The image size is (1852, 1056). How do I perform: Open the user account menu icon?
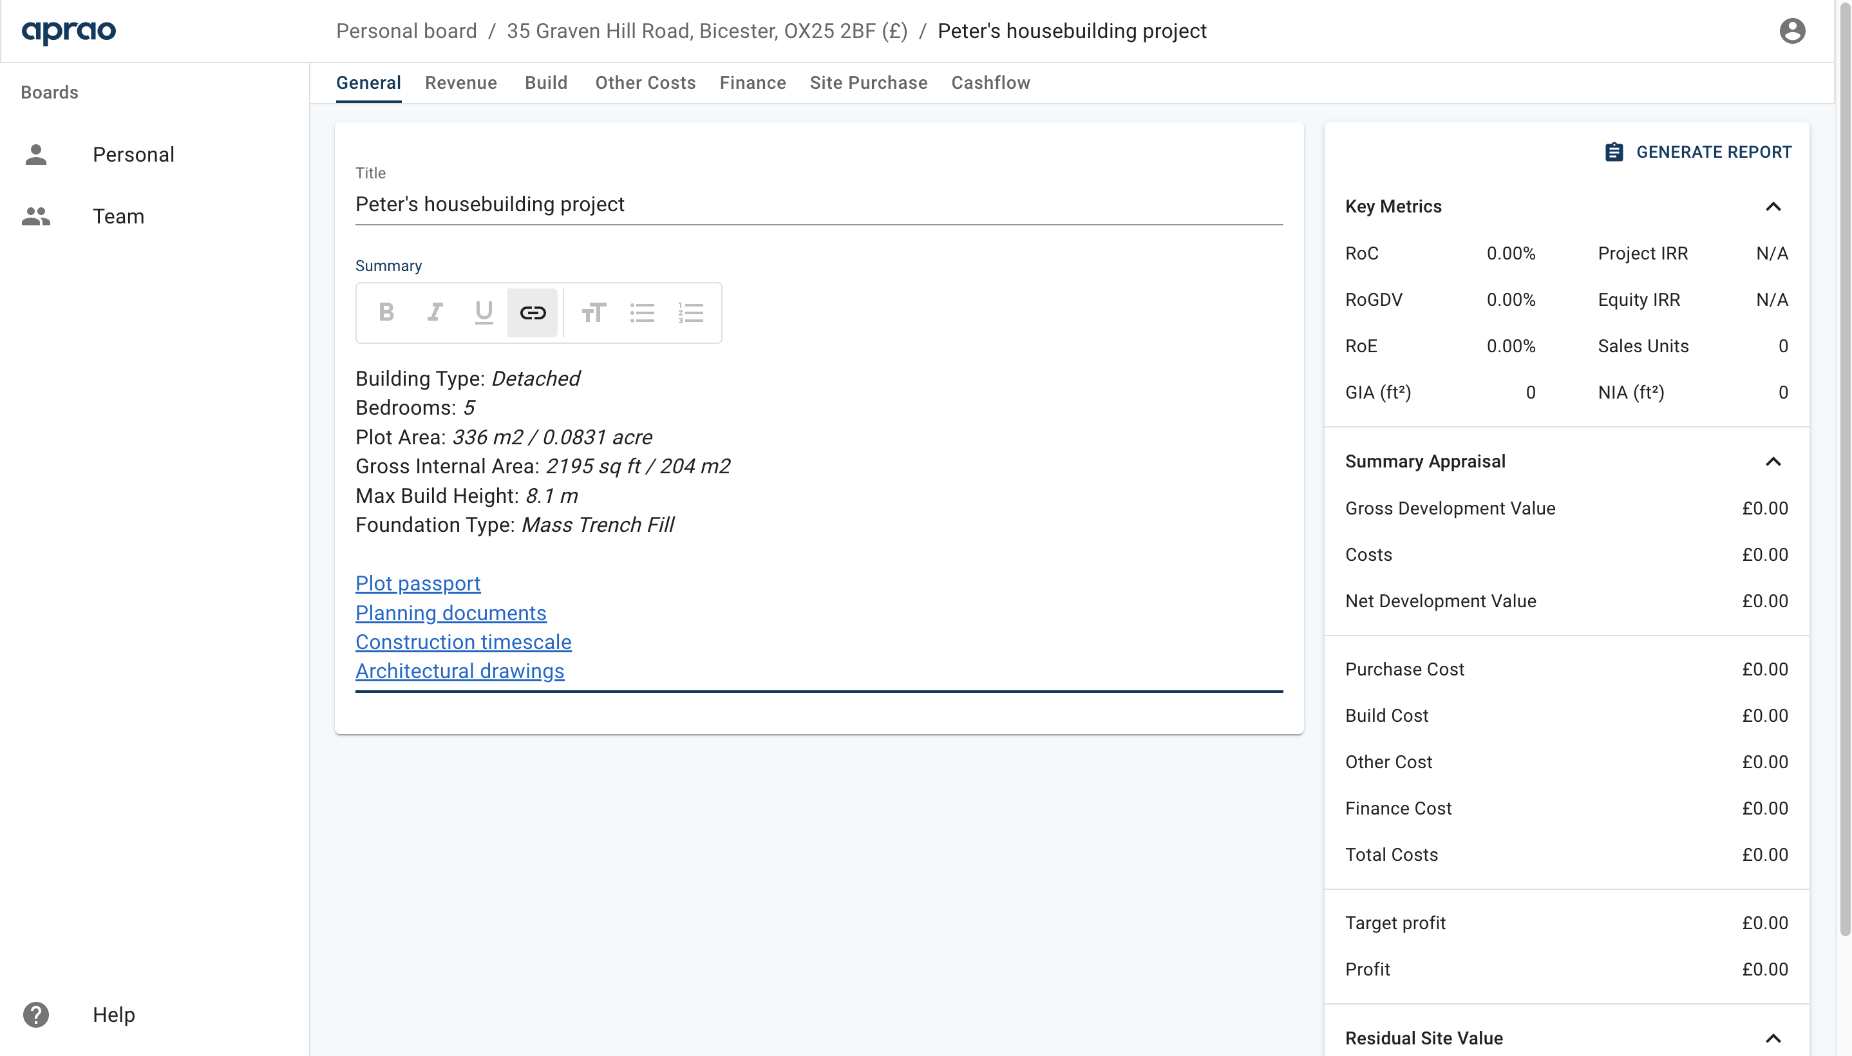(1792, 30)
